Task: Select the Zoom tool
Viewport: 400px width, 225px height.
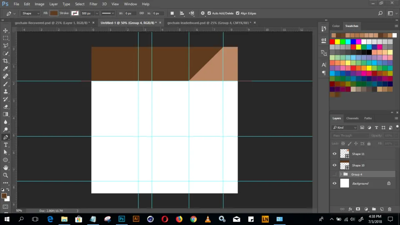Action: coord(5,175)
